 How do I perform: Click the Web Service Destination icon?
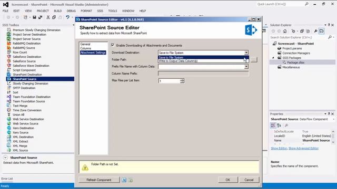point(9,119)
